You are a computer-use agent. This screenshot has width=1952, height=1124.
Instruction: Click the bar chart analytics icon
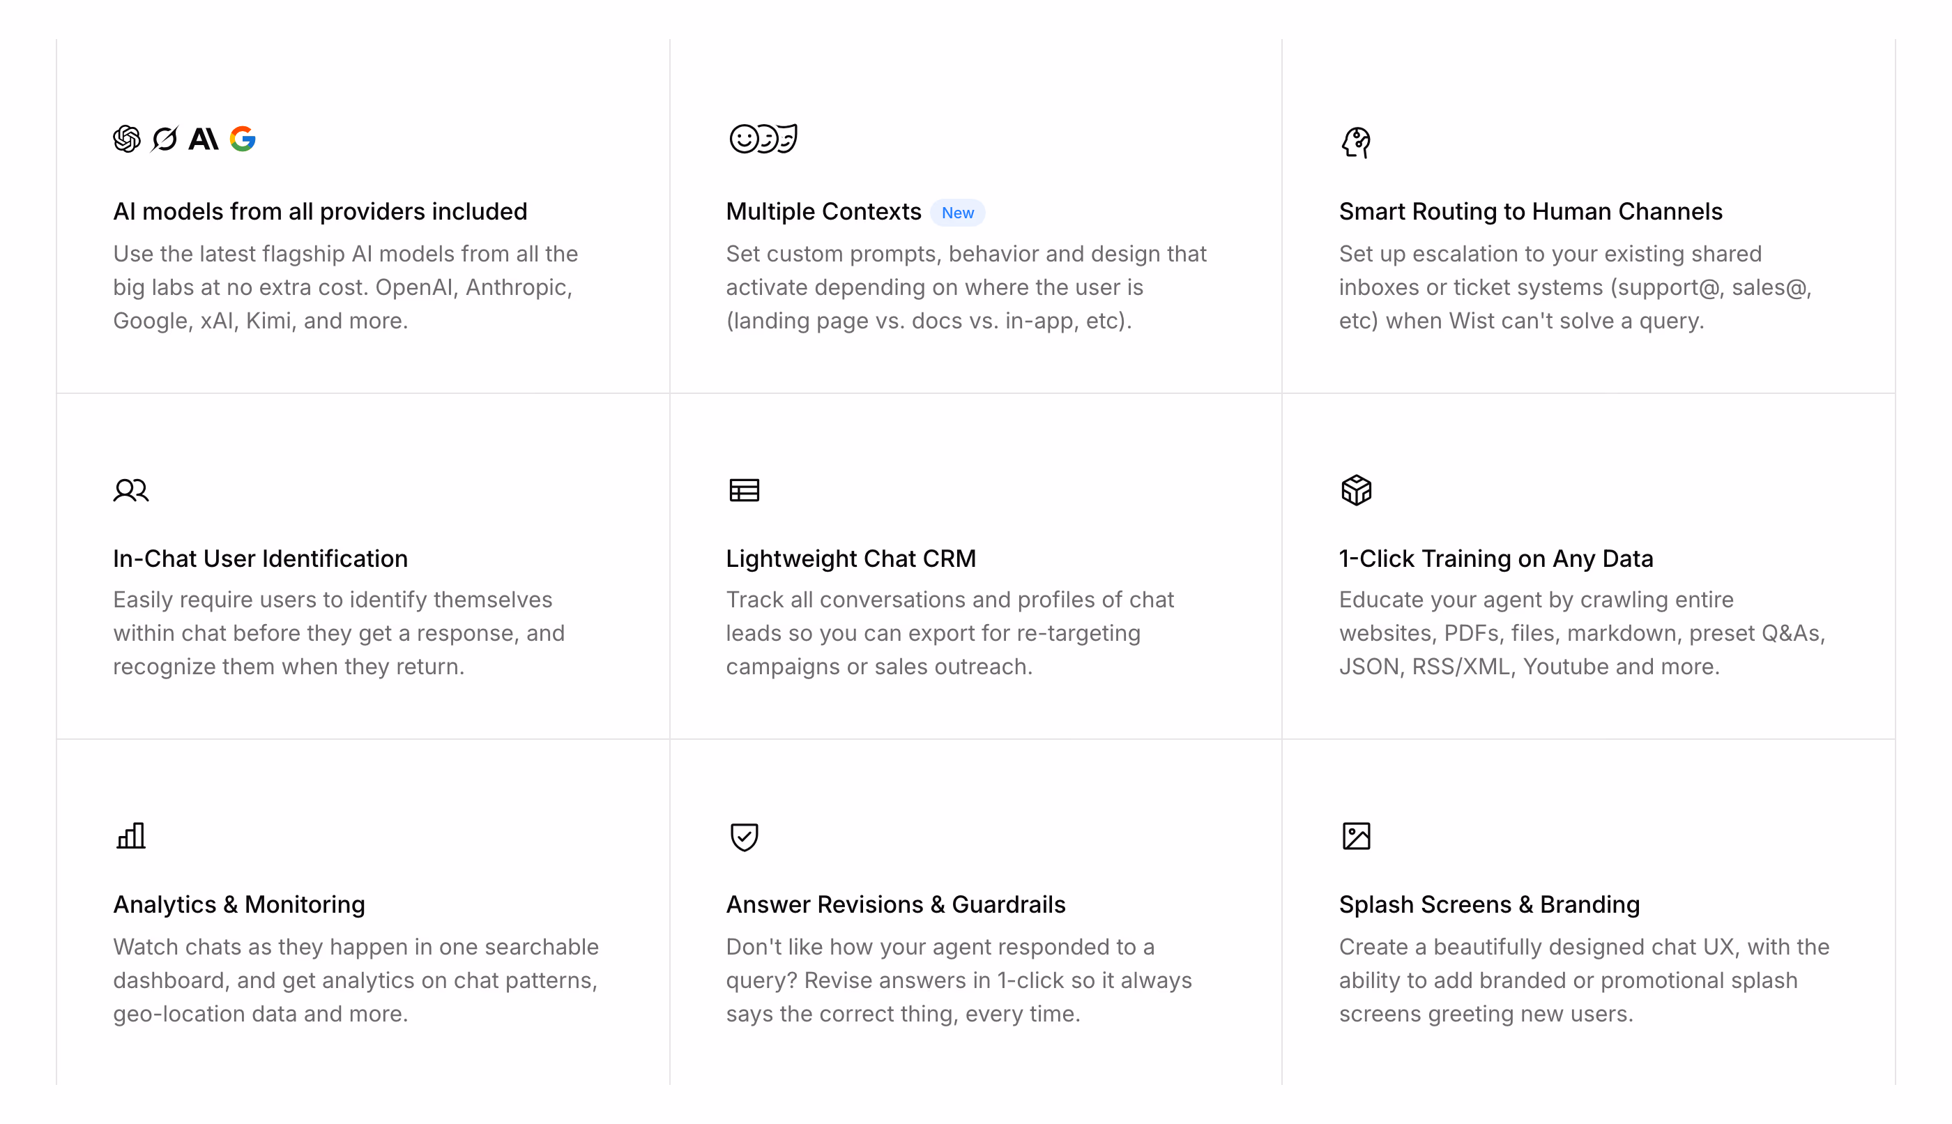click(130, 836)
